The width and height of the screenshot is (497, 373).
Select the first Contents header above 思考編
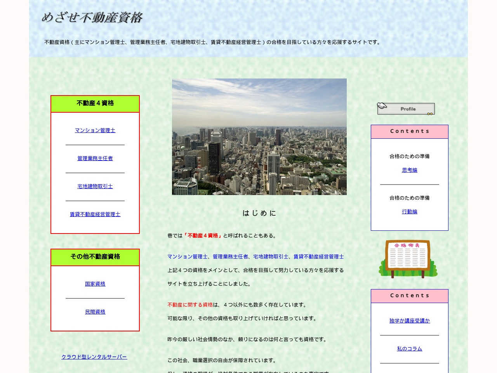click(410, 132)
